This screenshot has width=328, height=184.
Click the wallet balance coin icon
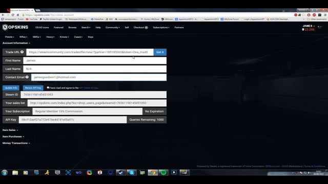303,30
